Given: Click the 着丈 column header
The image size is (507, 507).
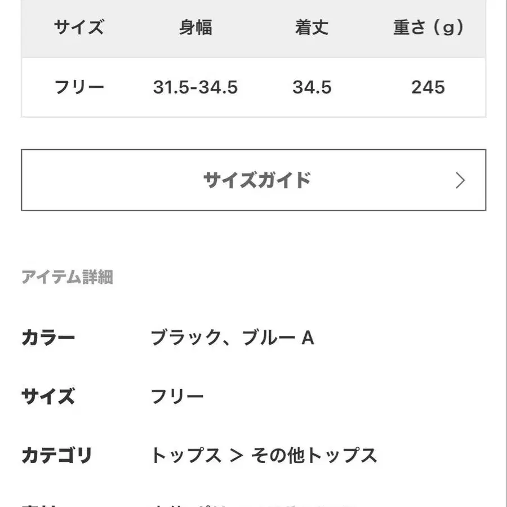Looking at the screenshot, I should 312,28.
